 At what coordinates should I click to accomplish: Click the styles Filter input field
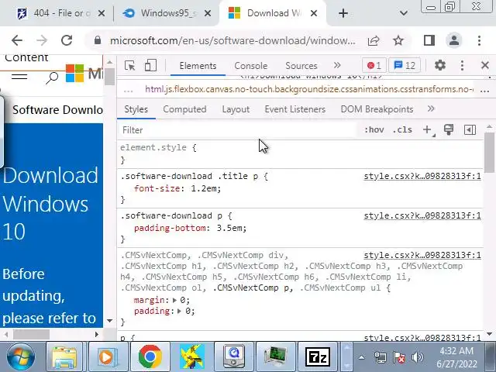tap(237, 130)
